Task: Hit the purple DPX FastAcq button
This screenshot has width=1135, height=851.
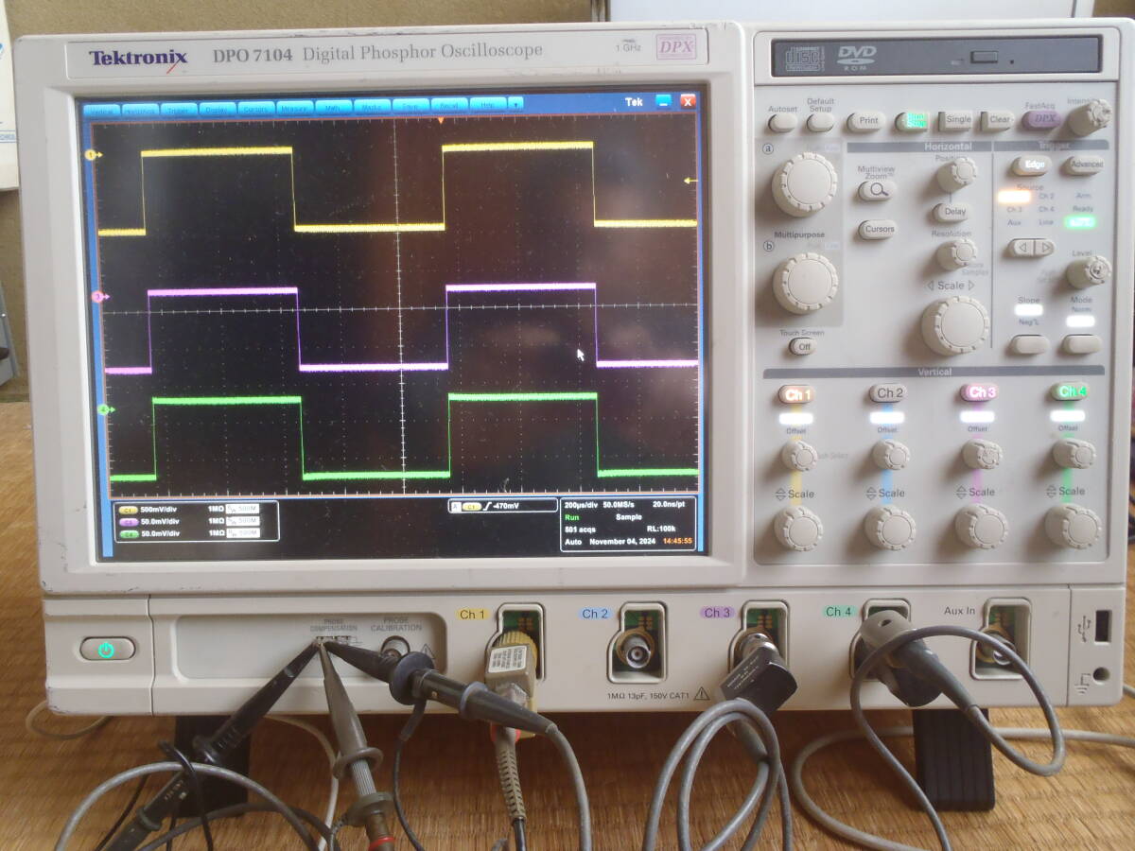Action: click(1040, 120)
